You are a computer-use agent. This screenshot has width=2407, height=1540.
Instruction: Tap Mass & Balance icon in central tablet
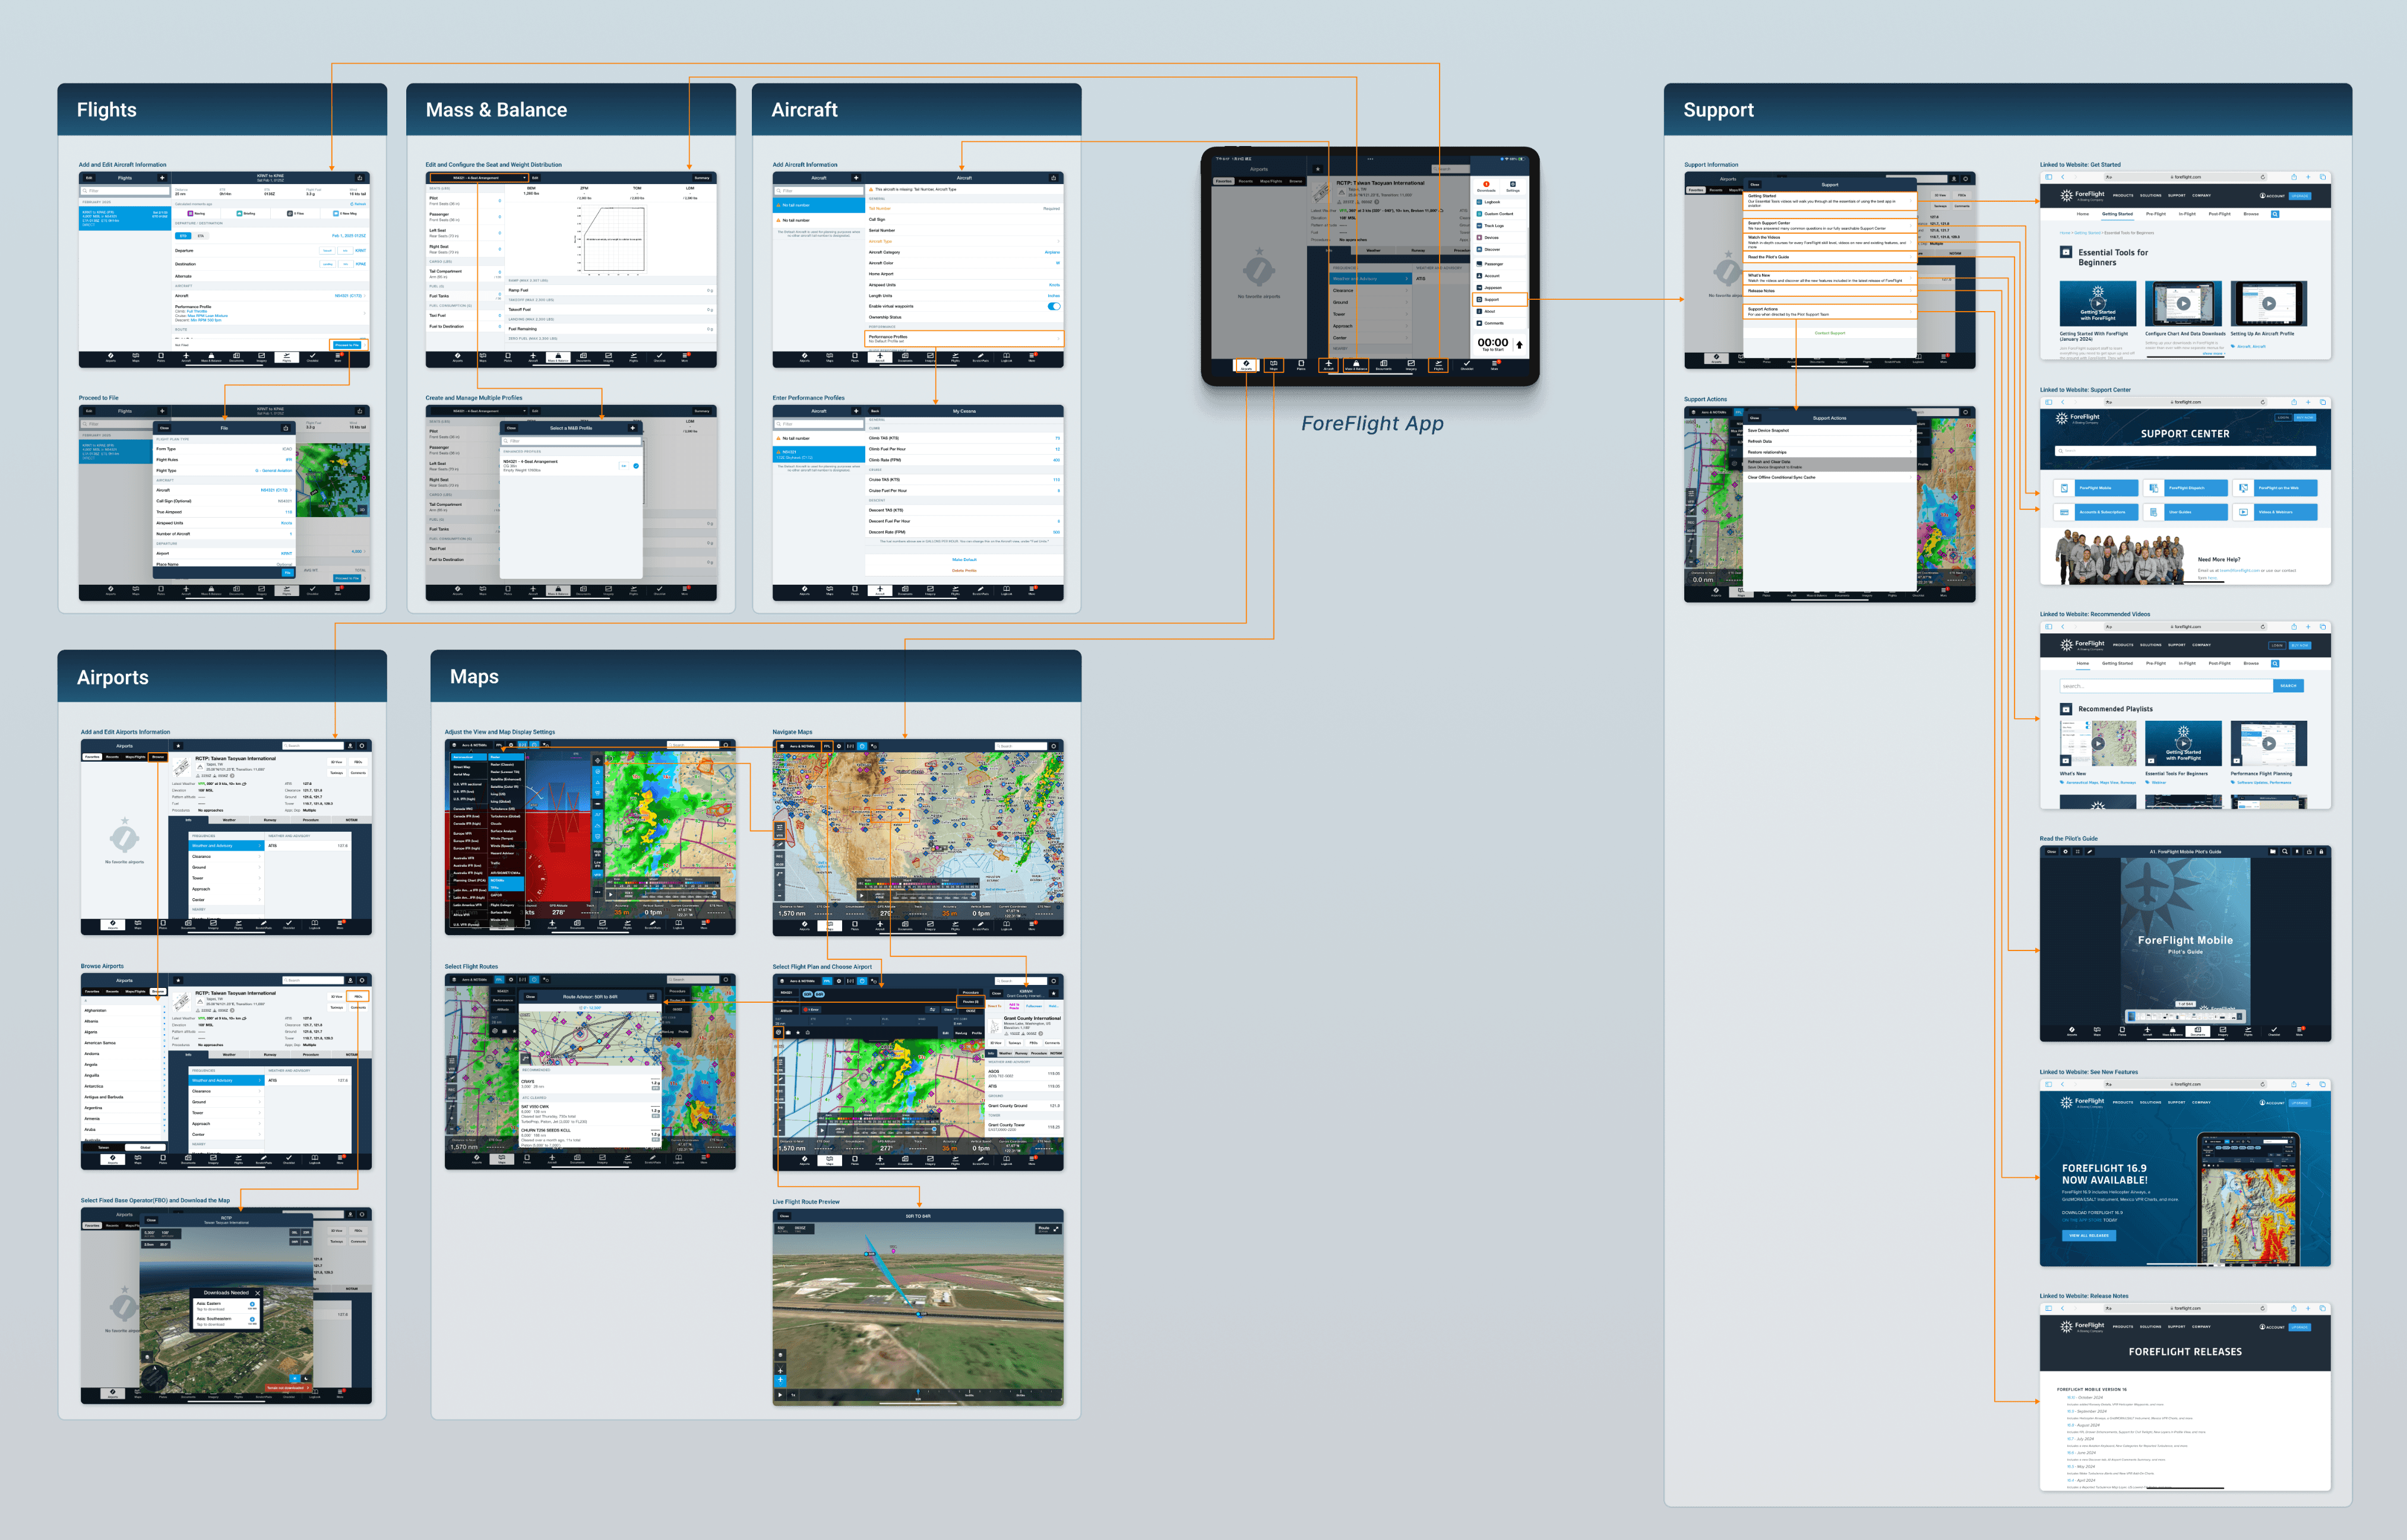point(1356,365)
